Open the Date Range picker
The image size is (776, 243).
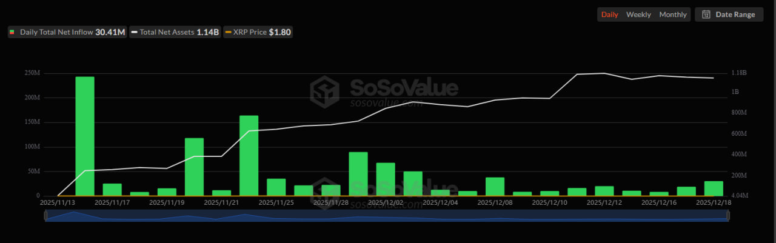(x=729, y=15)
